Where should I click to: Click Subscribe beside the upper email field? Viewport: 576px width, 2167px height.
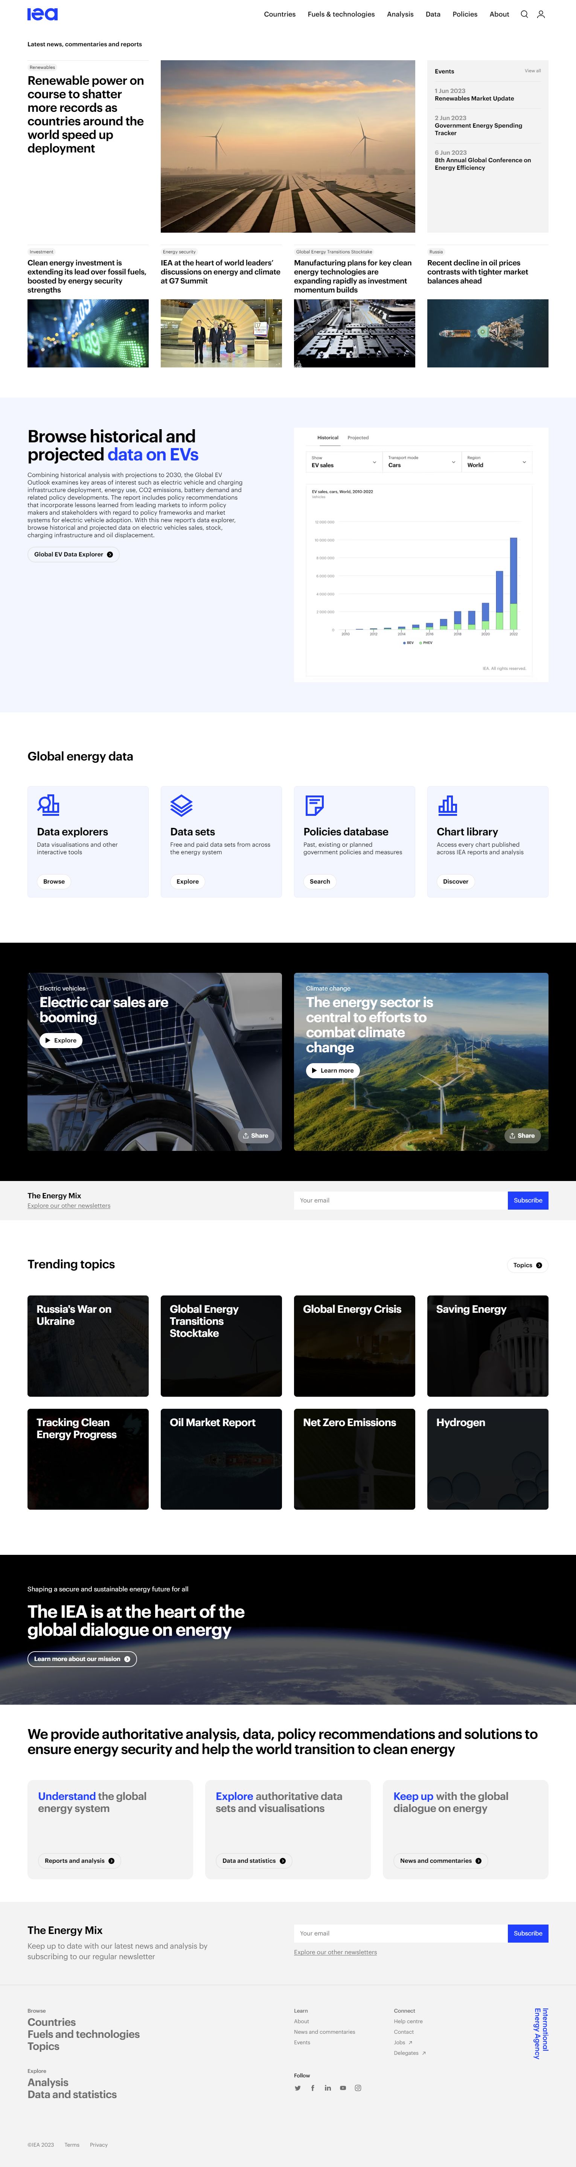528,1201
